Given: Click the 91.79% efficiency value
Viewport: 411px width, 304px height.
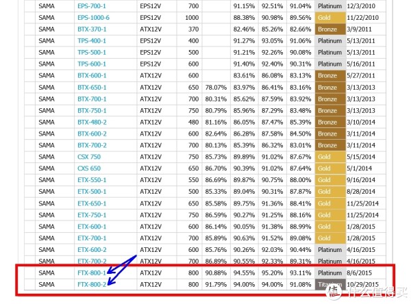Looking at the screenshot, I should pos(216,284).
